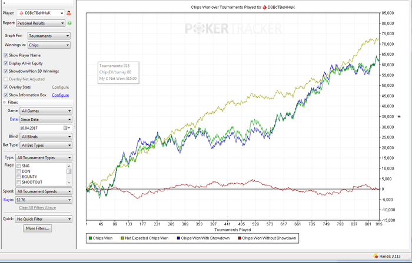The width and height of the screenshot is (412, 263).
Task: Click Configure link next to Overlay Stats
Action: 60,87
